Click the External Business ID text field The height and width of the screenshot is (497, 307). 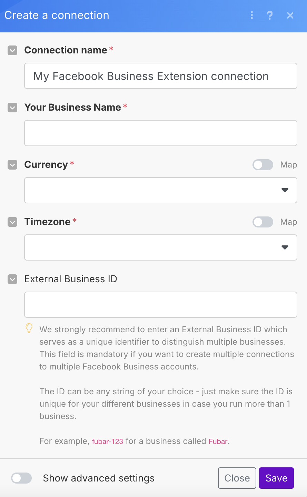(x=161, y=305)
